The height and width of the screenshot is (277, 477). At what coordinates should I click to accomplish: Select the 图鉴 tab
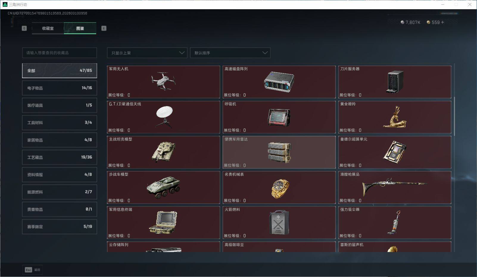point(80,28)
